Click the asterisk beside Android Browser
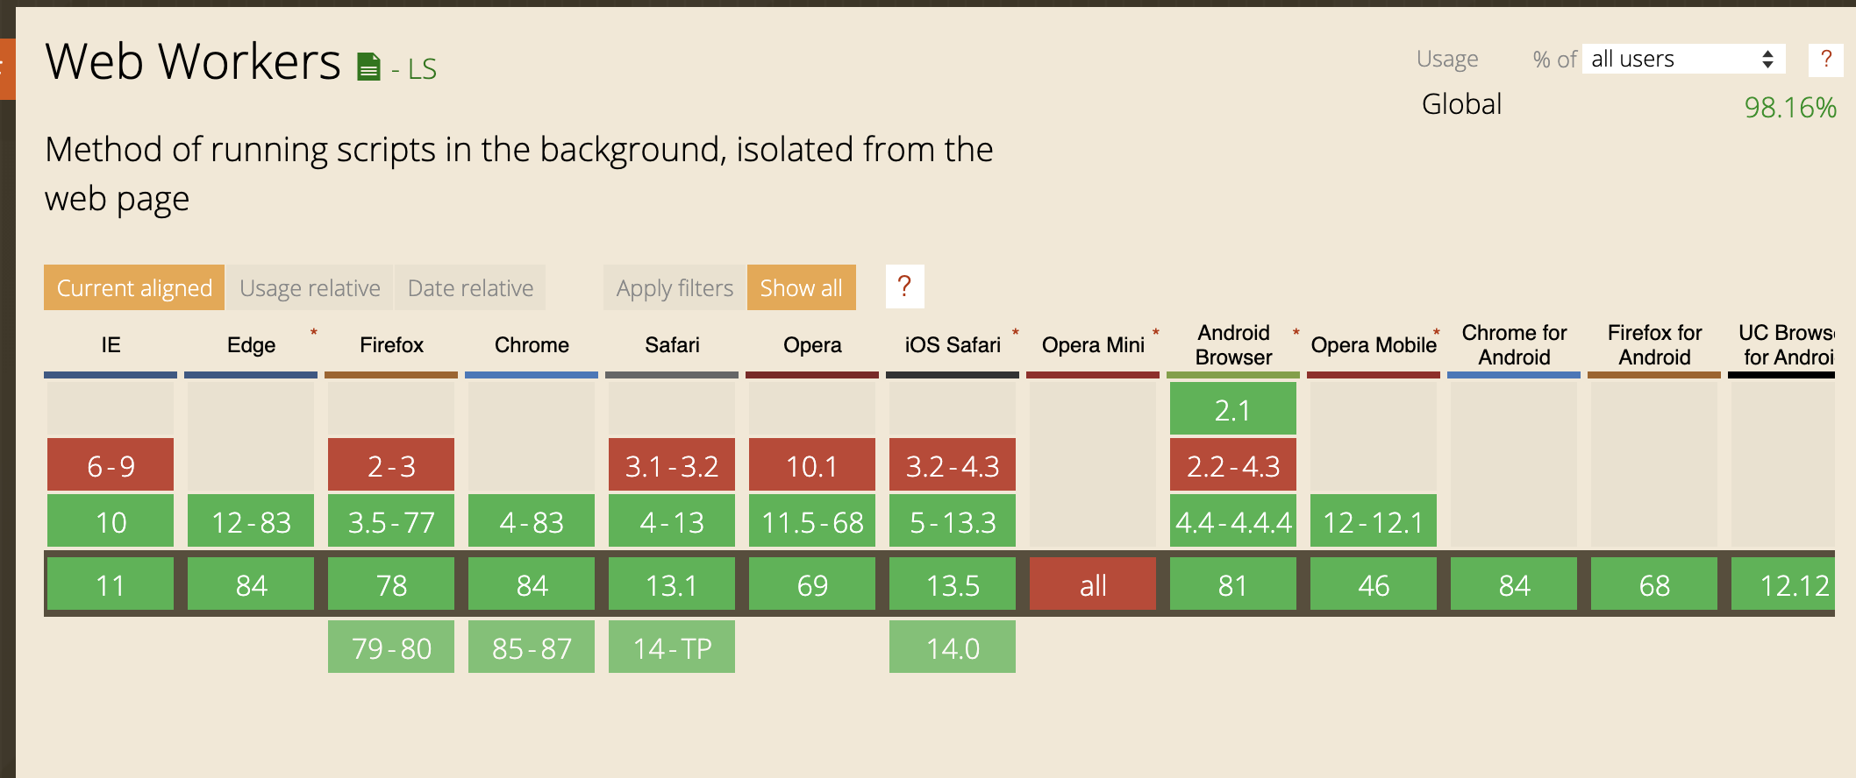The image size is (1856, 778). [x=1296, y=332]
